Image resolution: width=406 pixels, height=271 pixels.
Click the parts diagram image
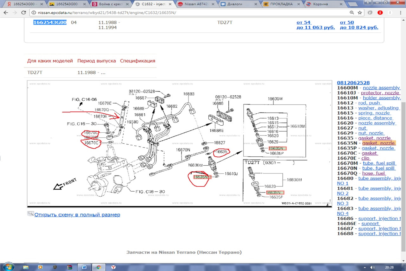pyautogui.click(x=179, y=143)
